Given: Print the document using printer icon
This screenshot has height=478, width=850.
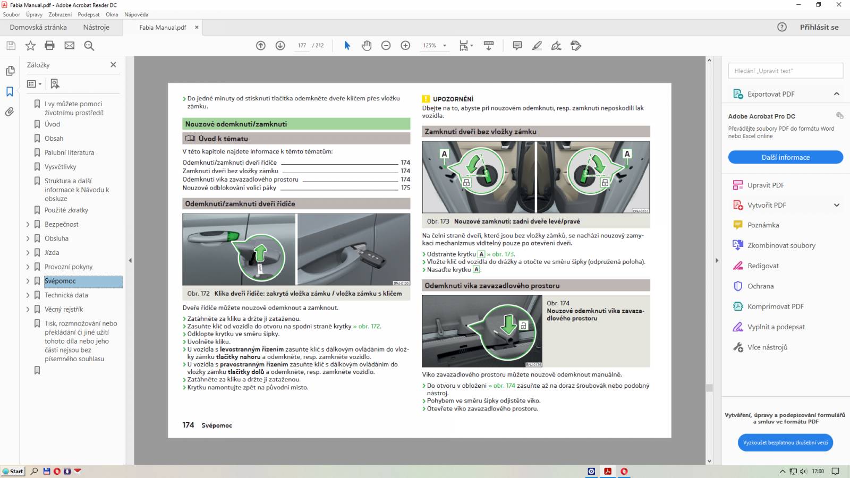Looking at the screenshot, I should coord(49,46).
